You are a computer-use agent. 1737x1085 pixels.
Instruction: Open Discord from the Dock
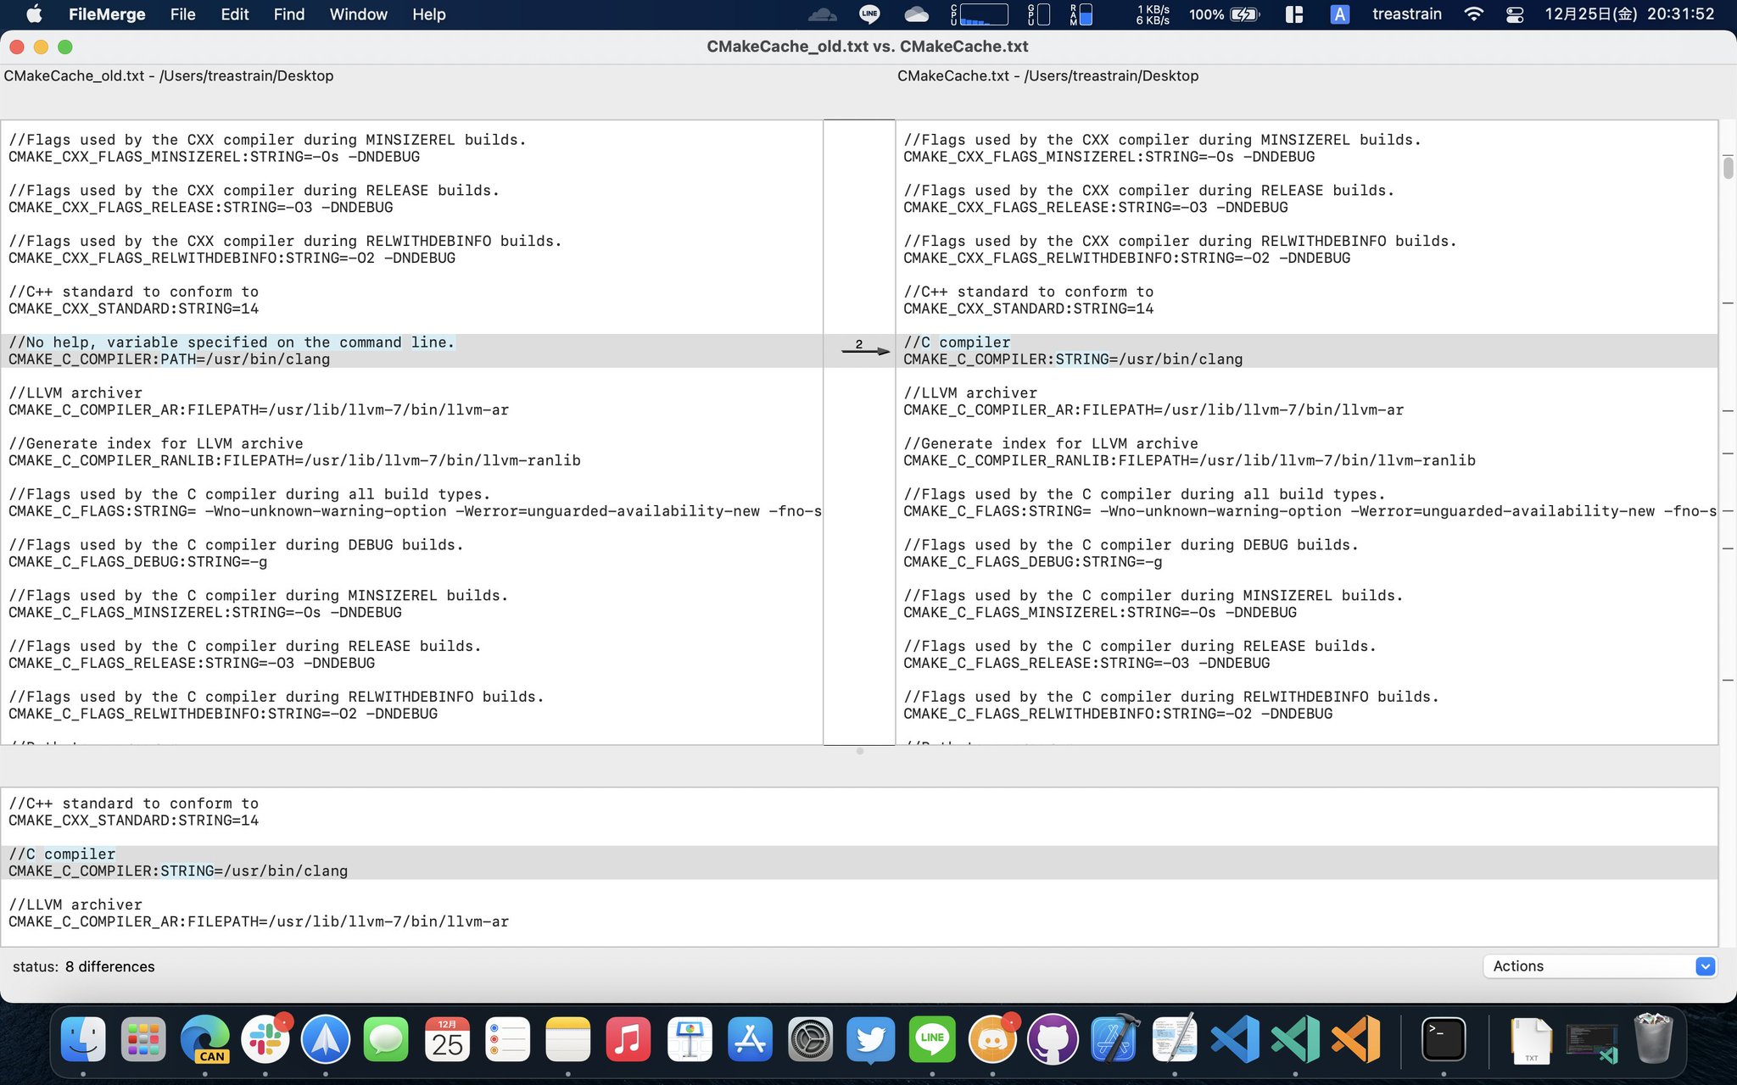[992, 1039]
